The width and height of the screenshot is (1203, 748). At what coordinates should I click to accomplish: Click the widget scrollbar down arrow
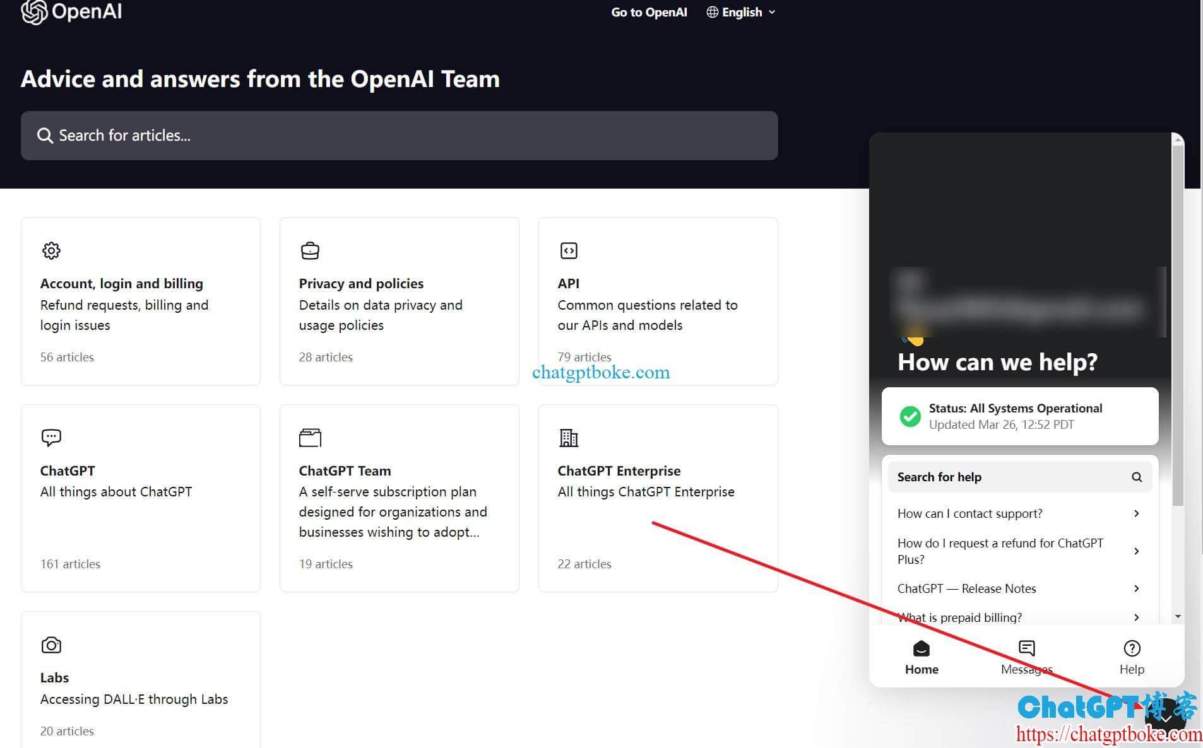point(1178,616)
